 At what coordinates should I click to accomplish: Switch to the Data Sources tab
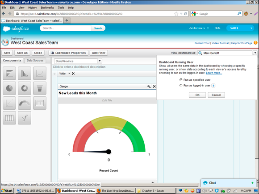pos(35,60)
